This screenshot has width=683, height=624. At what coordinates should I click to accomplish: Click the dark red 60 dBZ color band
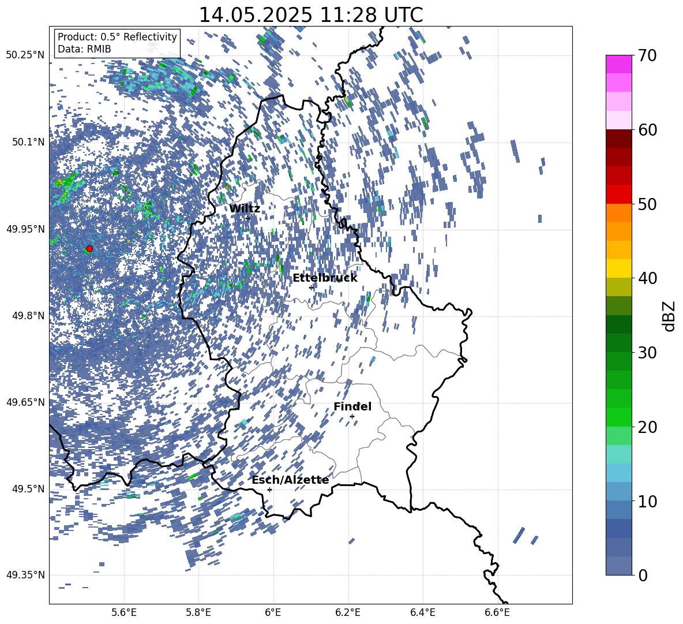[x=618, y=139]
